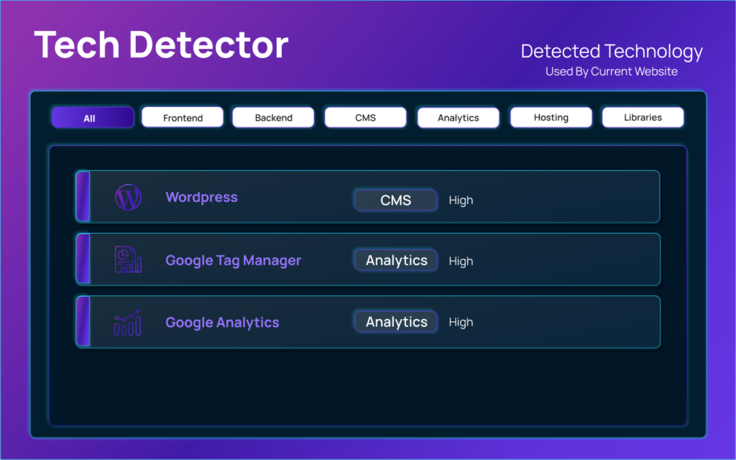Click High confidence label in Wordpress row

(461, 201)
